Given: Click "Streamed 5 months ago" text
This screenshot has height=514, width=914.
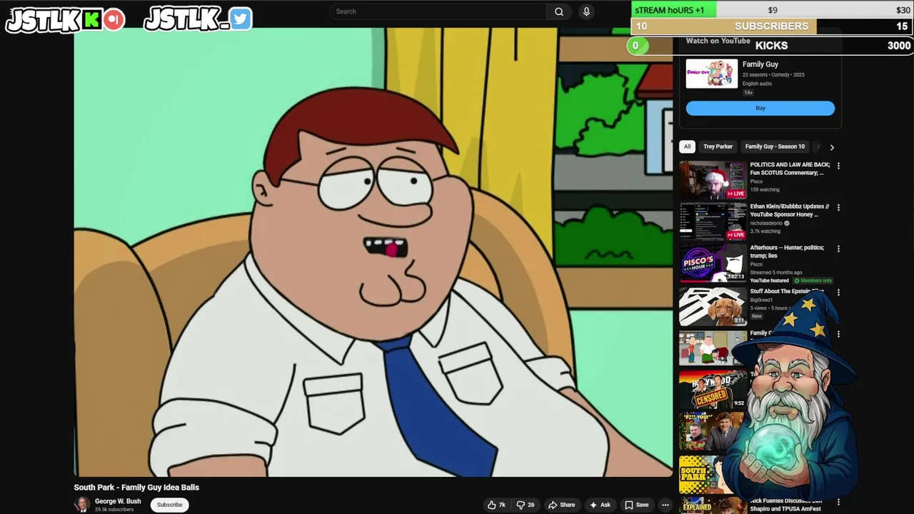Looking at the screenshot, I should point(776,273).
